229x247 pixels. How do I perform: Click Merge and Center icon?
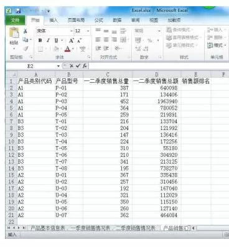[x=123, y=40]
